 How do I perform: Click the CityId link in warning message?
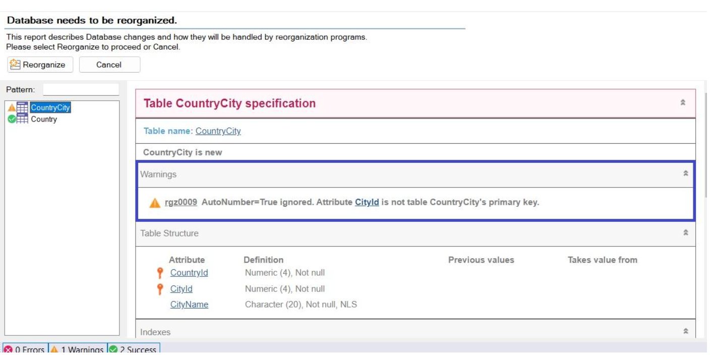coord(367,203)
